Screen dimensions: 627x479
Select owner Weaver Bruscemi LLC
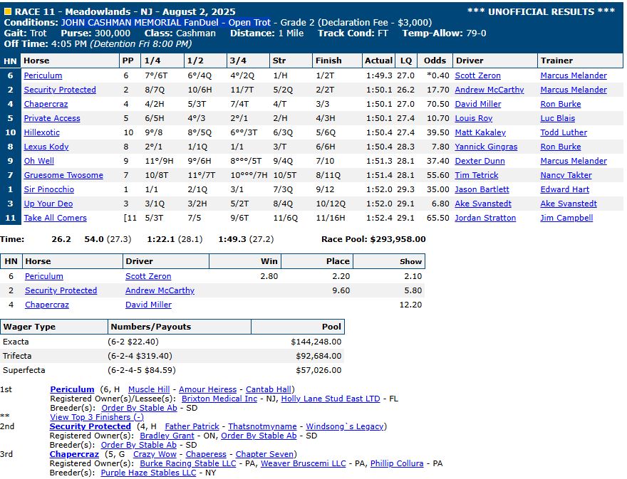(303, 463)
